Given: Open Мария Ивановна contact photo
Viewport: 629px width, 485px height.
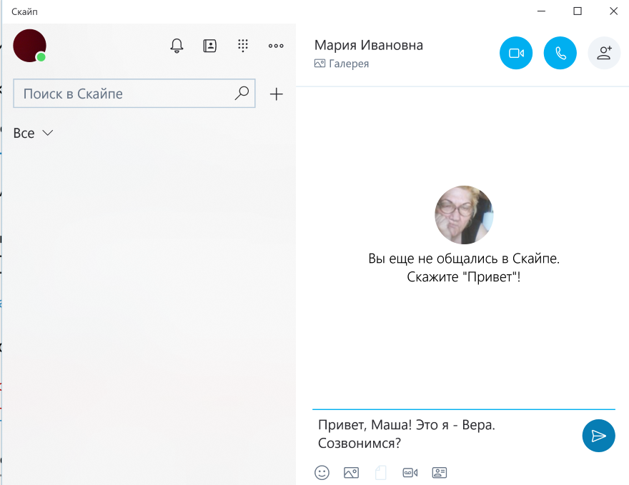Looking at the screenshot, I should [x=464, y=215].
